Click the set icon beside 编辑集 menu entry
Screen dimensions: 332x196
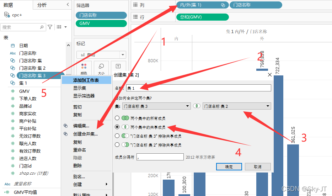point(66,126)
